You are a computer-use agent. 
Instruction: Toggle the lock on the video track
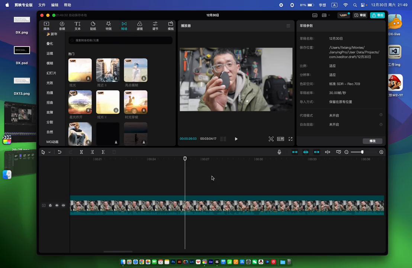(50, 205)
